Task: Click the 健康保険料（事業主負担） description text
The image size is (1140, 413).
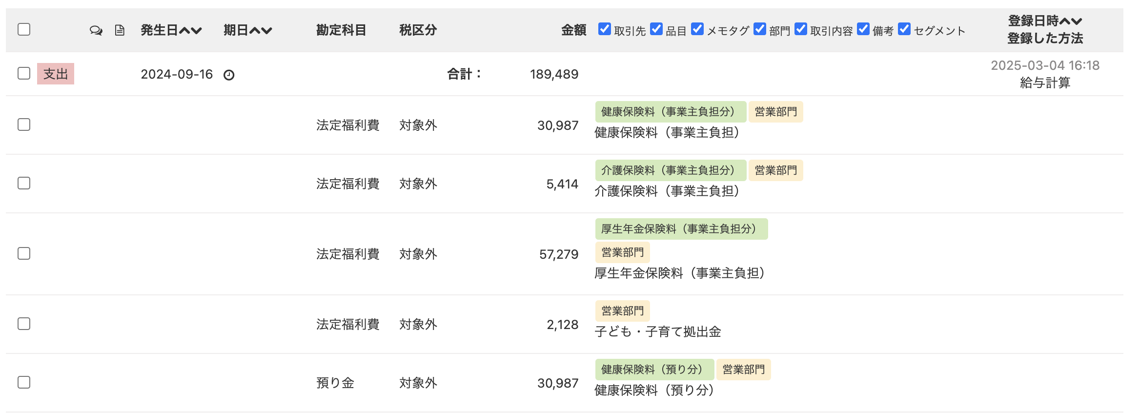Action: click(668, 133)
